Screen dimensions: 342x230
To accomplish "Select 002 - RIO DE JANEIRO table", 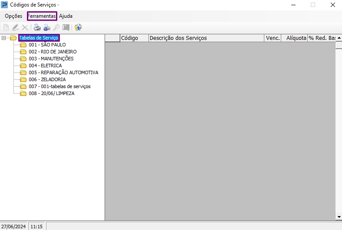I will click(x=53, y=52).
